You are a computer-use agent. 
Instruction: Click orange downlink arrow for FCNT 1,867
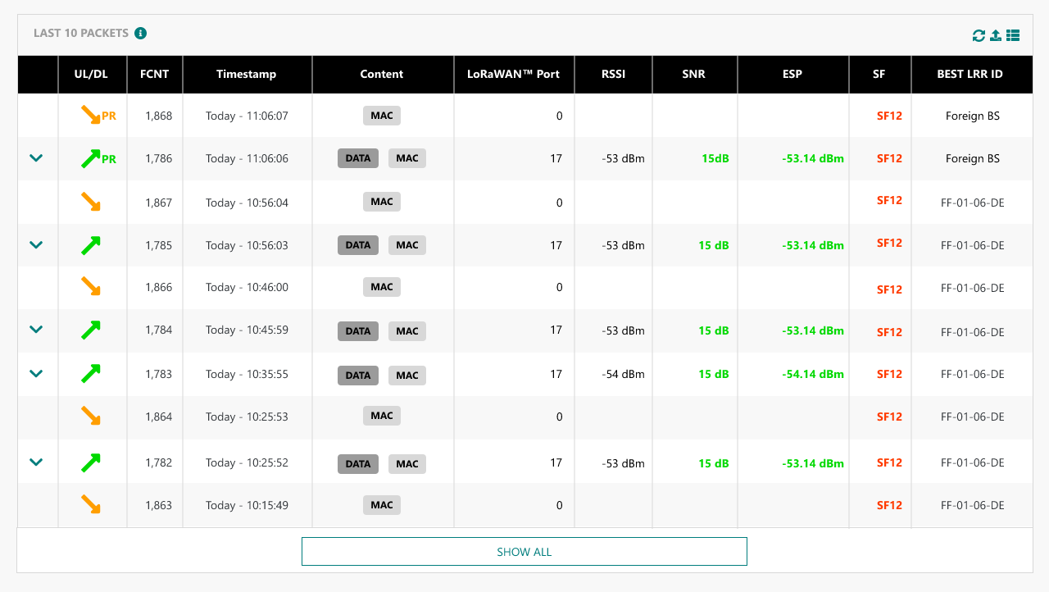[x=91, y=202]
